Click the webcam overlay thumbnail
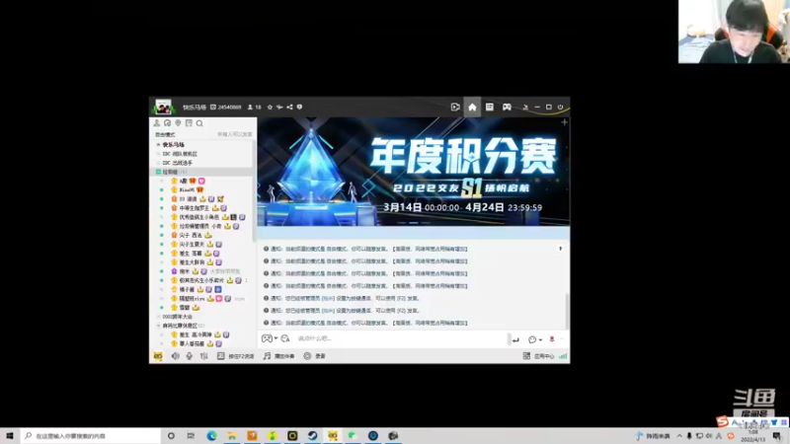Image resolution: width=790 pixels, height=444 pixels. point(734,32)
